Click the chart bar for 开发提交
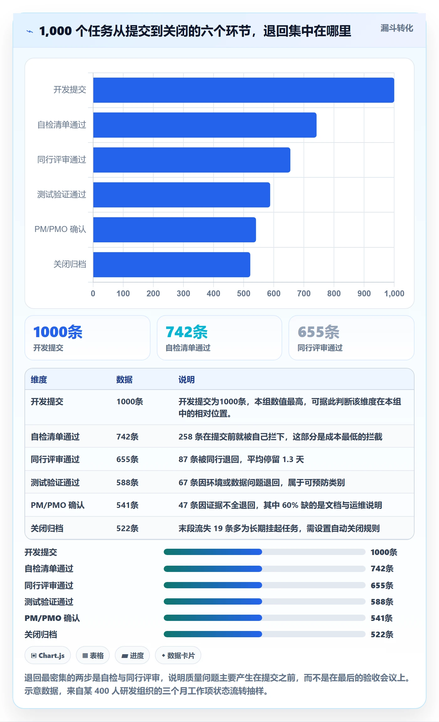The height and width of the screenshot is (722, 439). (244, 90)
